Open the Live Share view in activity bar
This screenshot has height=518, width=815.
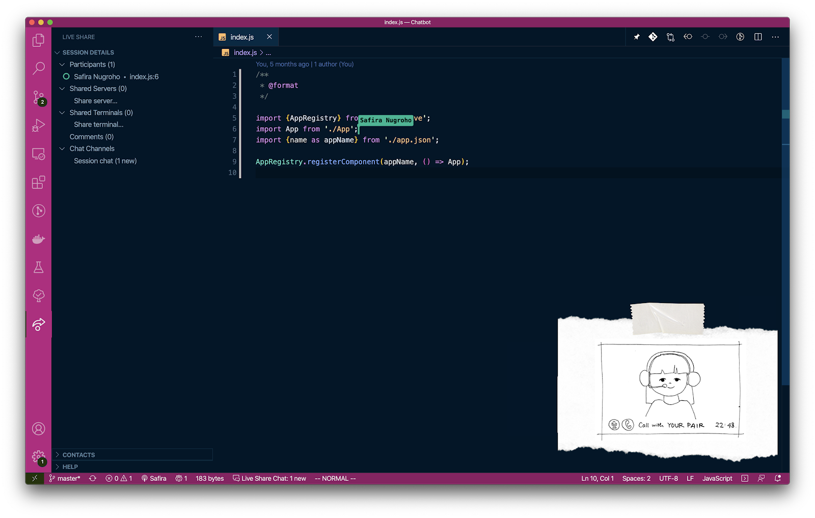pyautogui.click(x=38, y=324)
